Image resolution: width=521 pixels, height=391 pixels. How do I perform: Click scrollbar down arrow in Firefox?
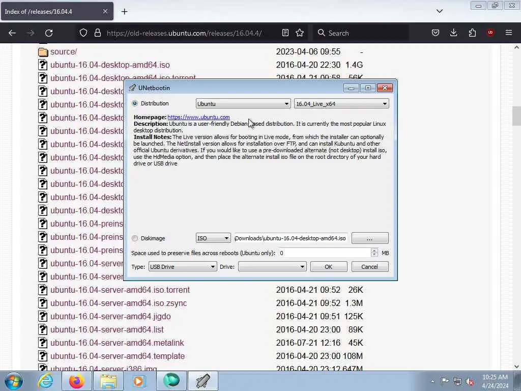click(516, 367)
